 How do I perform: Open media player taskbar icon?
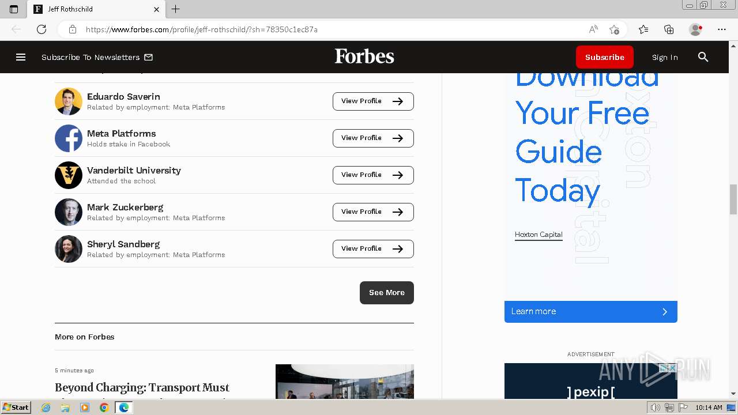(x=85, y=408)
